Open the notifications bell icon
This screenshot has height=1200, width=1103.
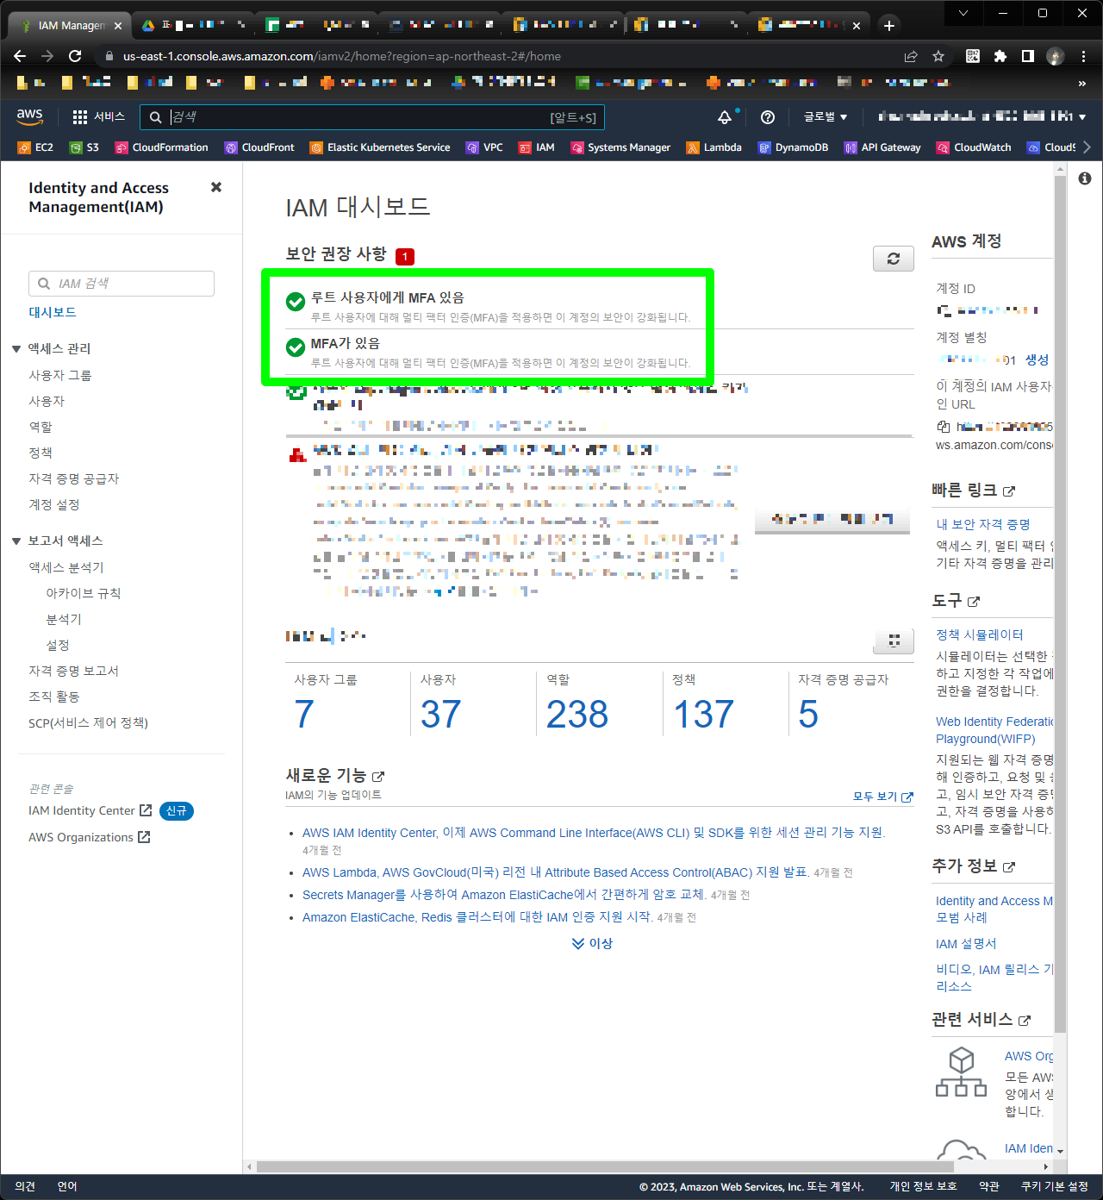coord(725,117)
